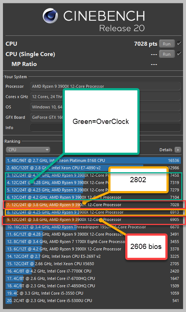Select ranking row 5 with score 7279
The width and height of the screenshot is (186, 312).
click(93, 190)
